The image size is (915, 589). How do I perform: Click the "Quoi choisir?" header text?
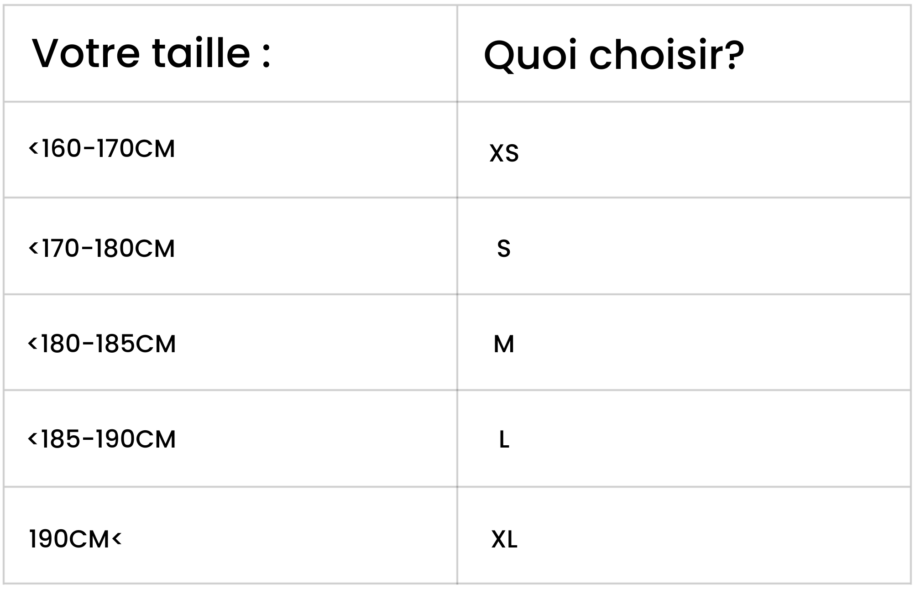pos(613,56)
